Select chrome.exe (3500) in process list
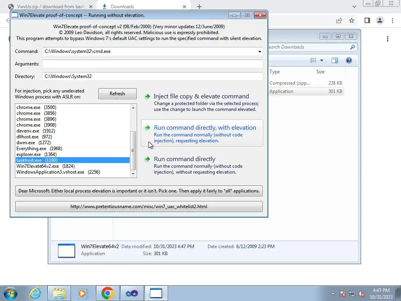Viewport: 401px width, 301px height. 72,107
